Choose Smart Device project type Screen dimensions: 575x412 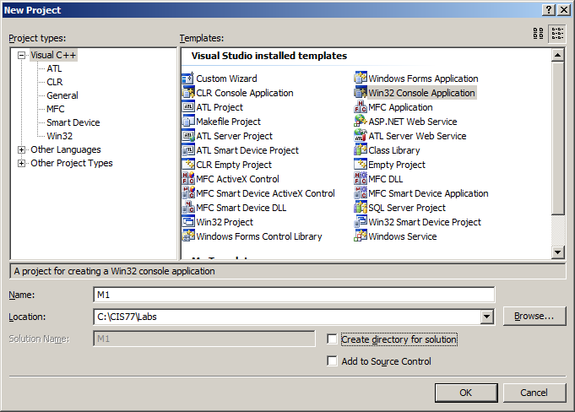click(x=73, y=122)
